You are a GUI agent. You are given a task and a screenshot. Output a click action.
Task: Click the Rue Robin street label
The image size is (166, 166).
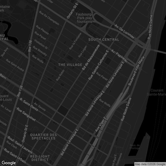pyautogui.click(x=60, y=75)
